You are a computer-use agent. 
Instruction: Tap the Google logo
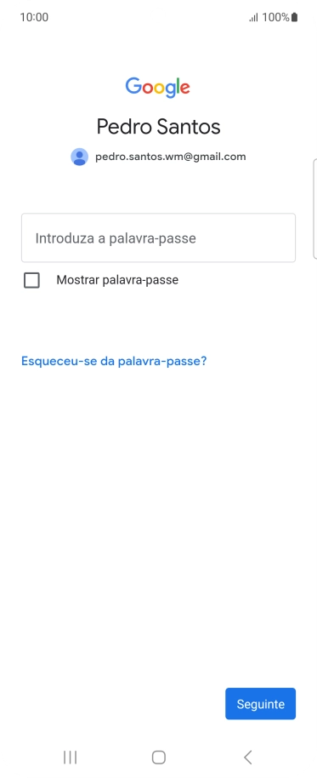157,88
